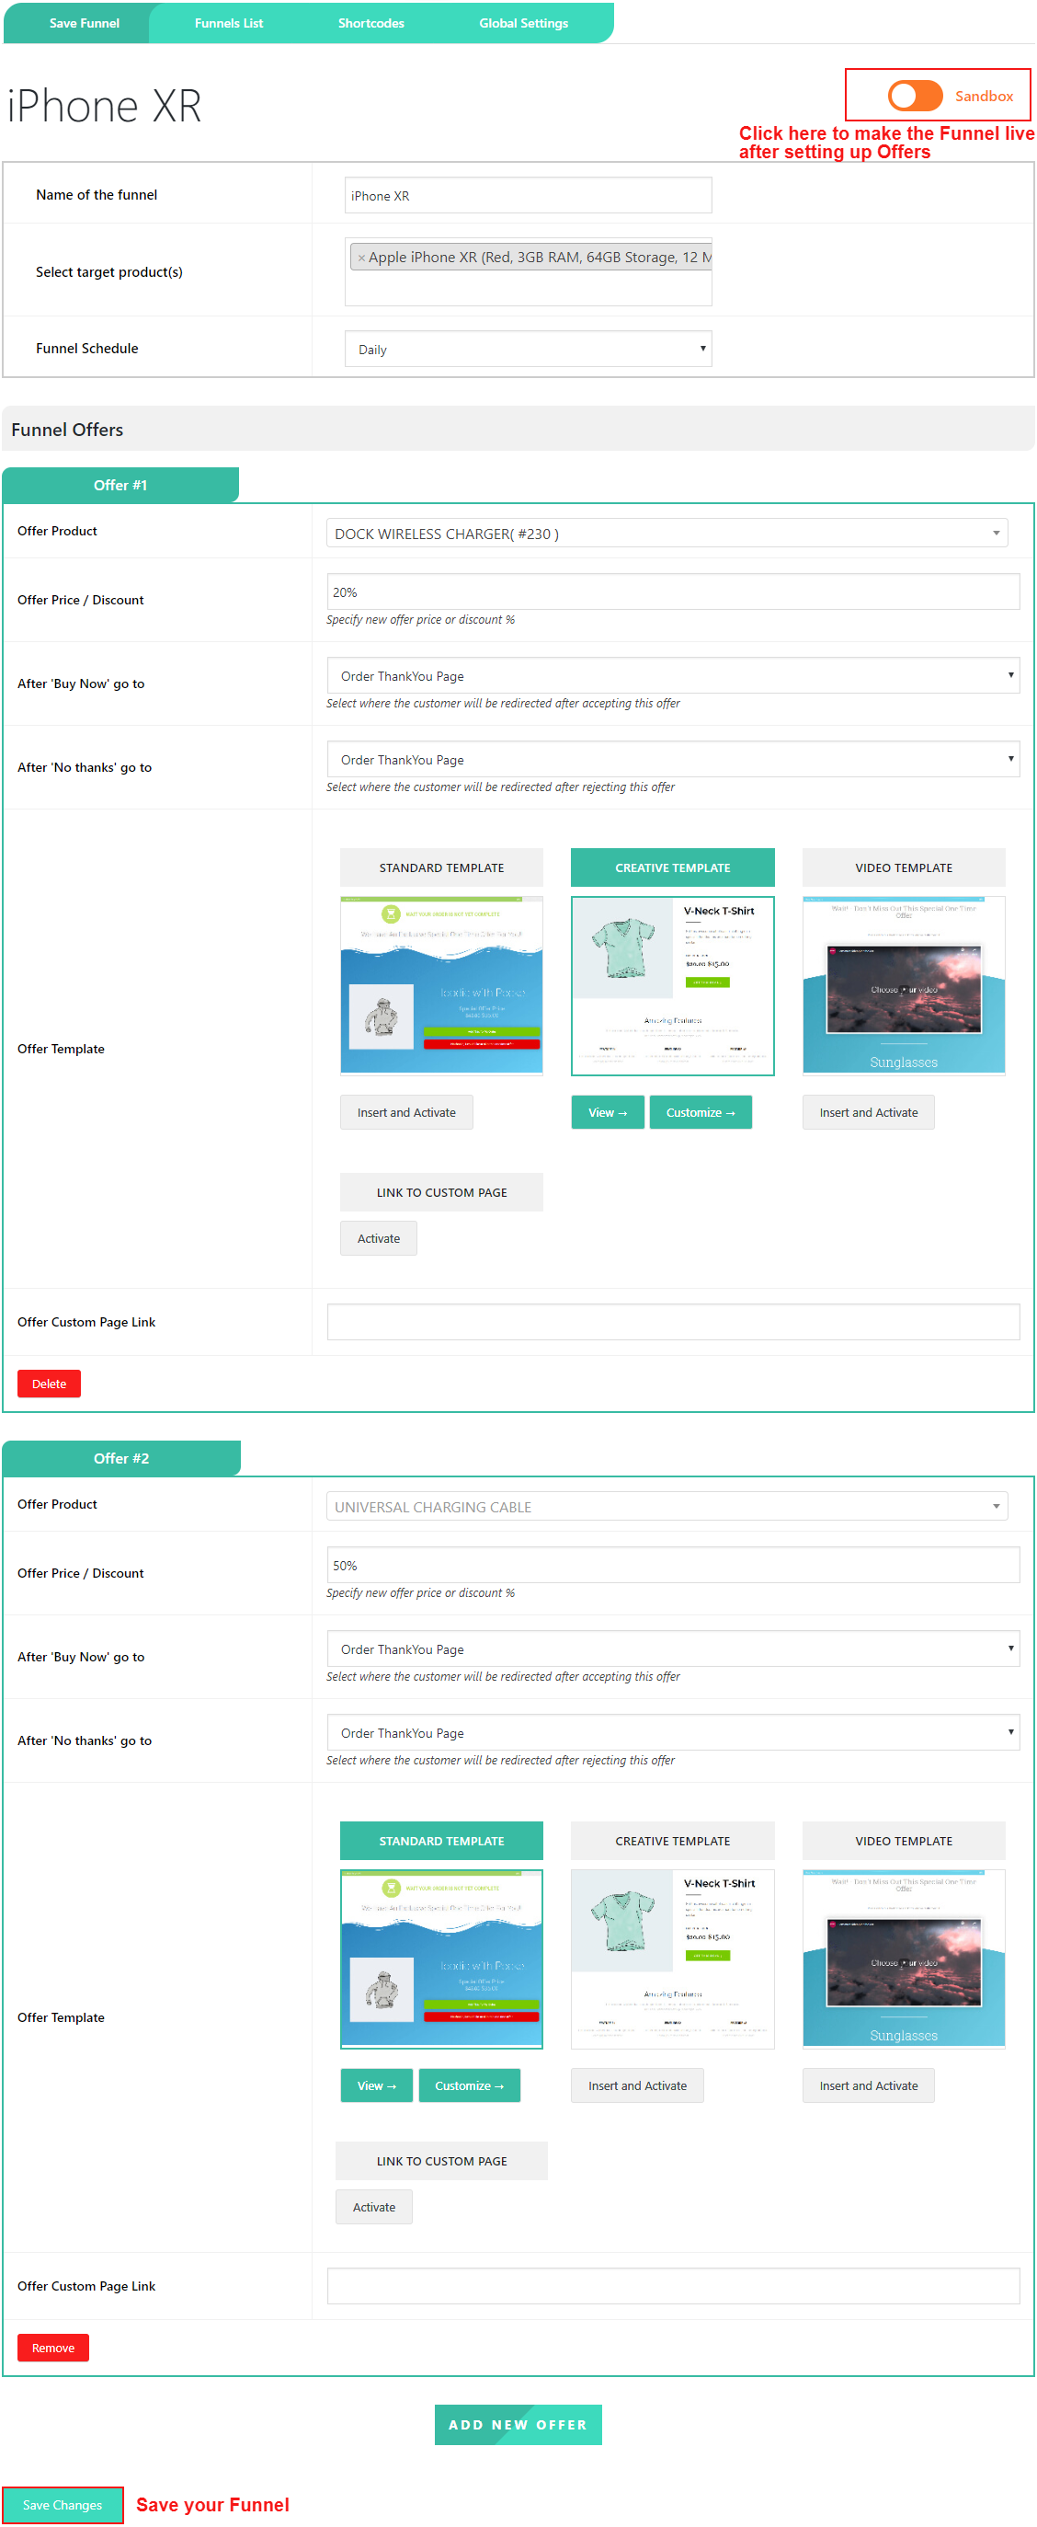Edit Offer #2 Custom Page Link field
The image size is (1037, 2527).
click(x=672, y=2286)
